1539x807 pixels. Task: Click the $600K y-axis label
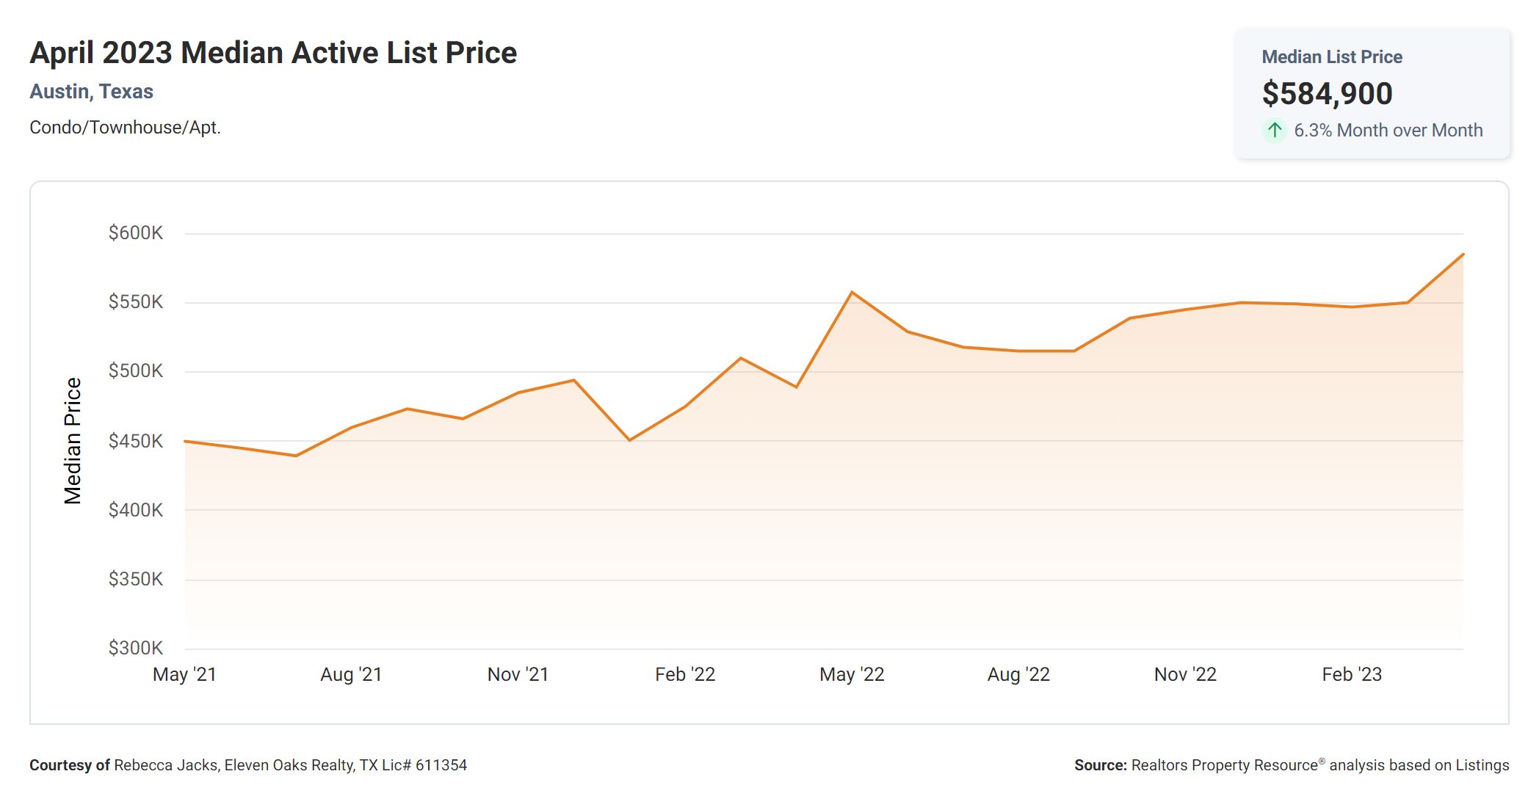136,233
